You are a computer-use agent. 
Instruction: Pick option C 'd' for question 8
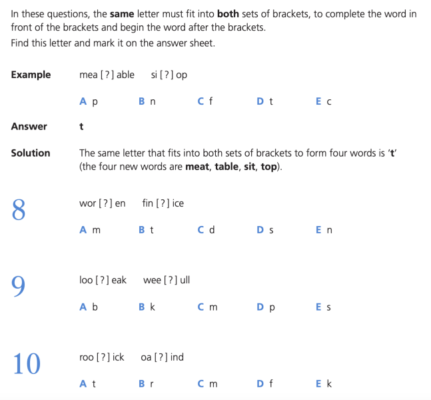click(x=206, y=230)
